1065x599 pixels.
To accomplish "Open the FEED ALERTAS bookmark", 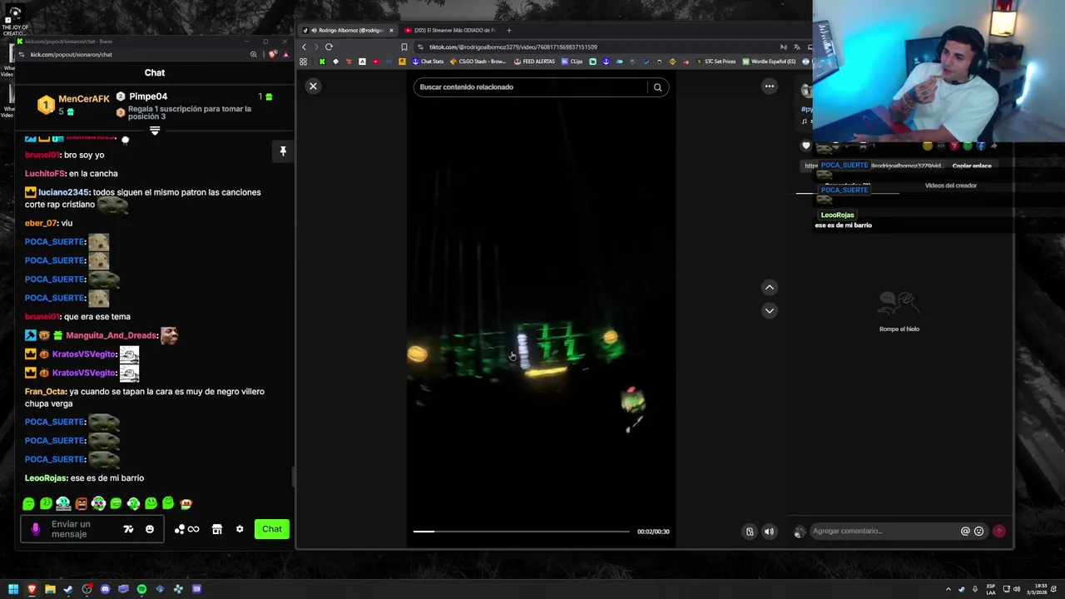I will tap(534, 62).
